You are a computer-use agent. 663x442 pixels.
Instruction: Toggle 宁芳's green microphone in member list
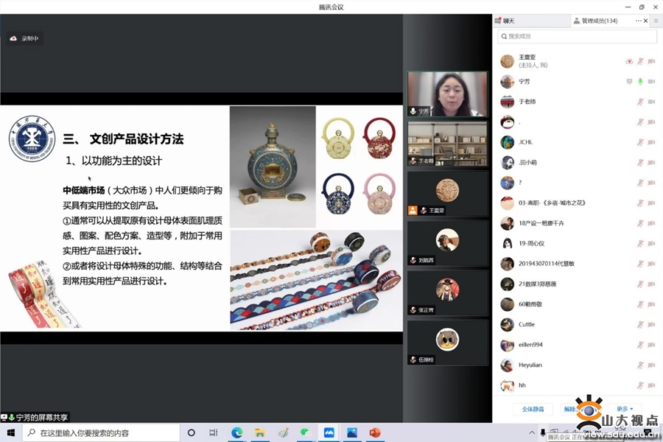pyautogui.click(x=640, y=82)
